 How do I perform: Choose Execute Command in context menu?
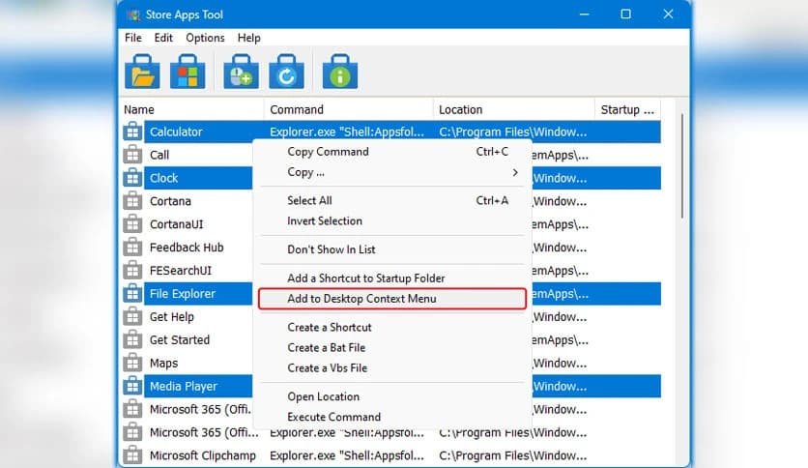(392, 417)
